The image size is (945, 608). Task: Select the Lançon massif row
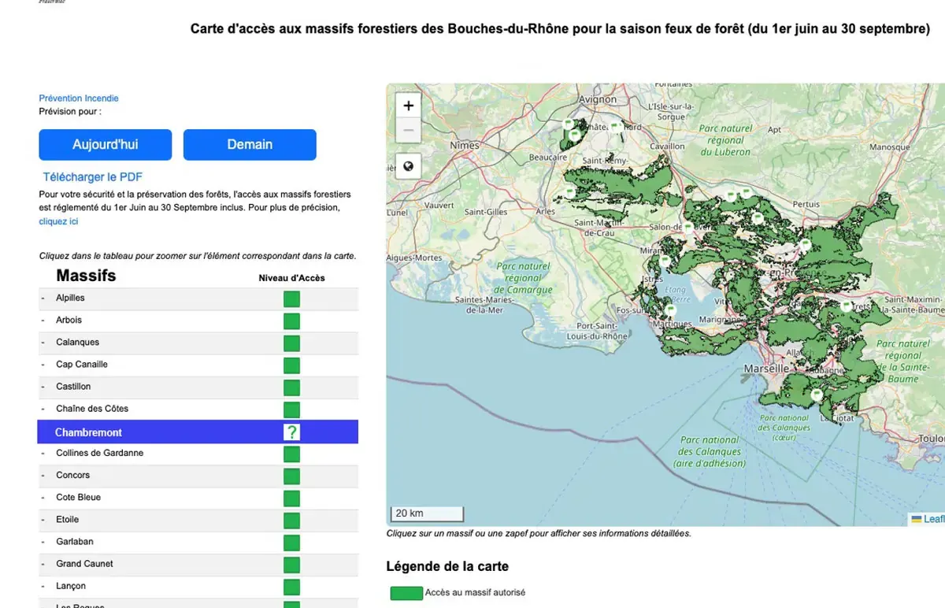[x=198, y=586]
